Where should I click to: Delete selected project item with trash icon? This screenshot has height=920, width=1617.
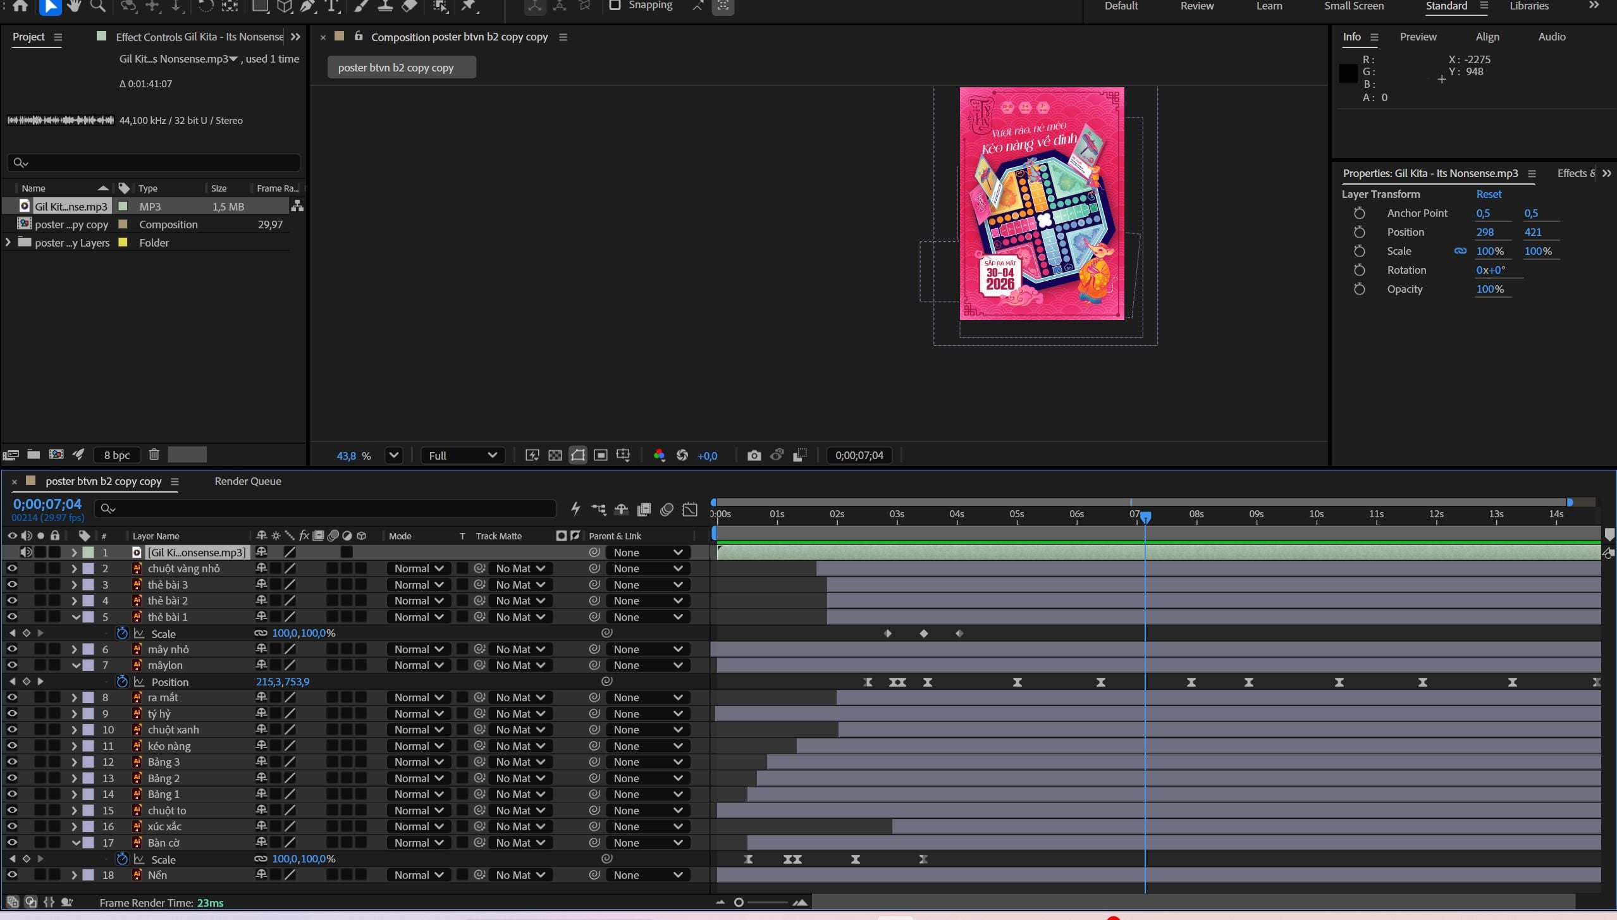[x=154, y=455]
